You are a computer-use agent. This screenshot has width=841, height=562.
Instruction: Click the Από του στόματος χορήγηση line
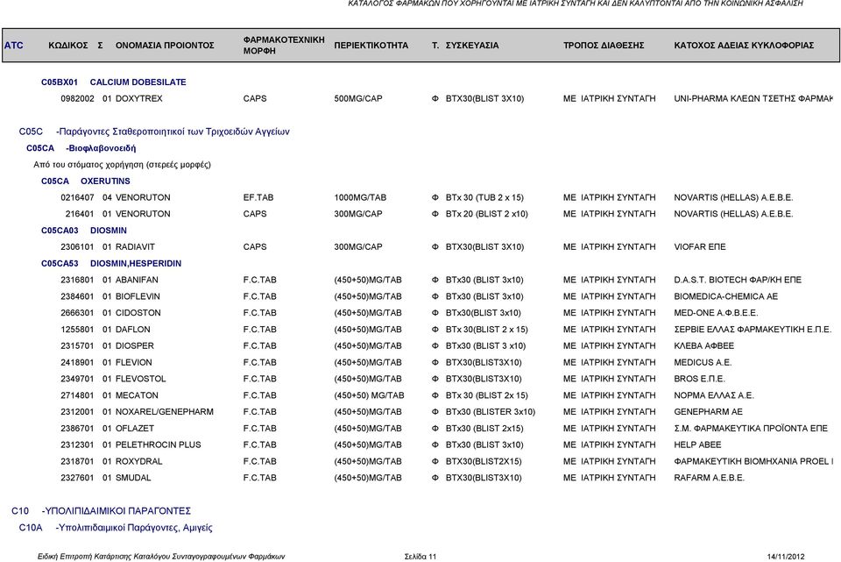123,165
